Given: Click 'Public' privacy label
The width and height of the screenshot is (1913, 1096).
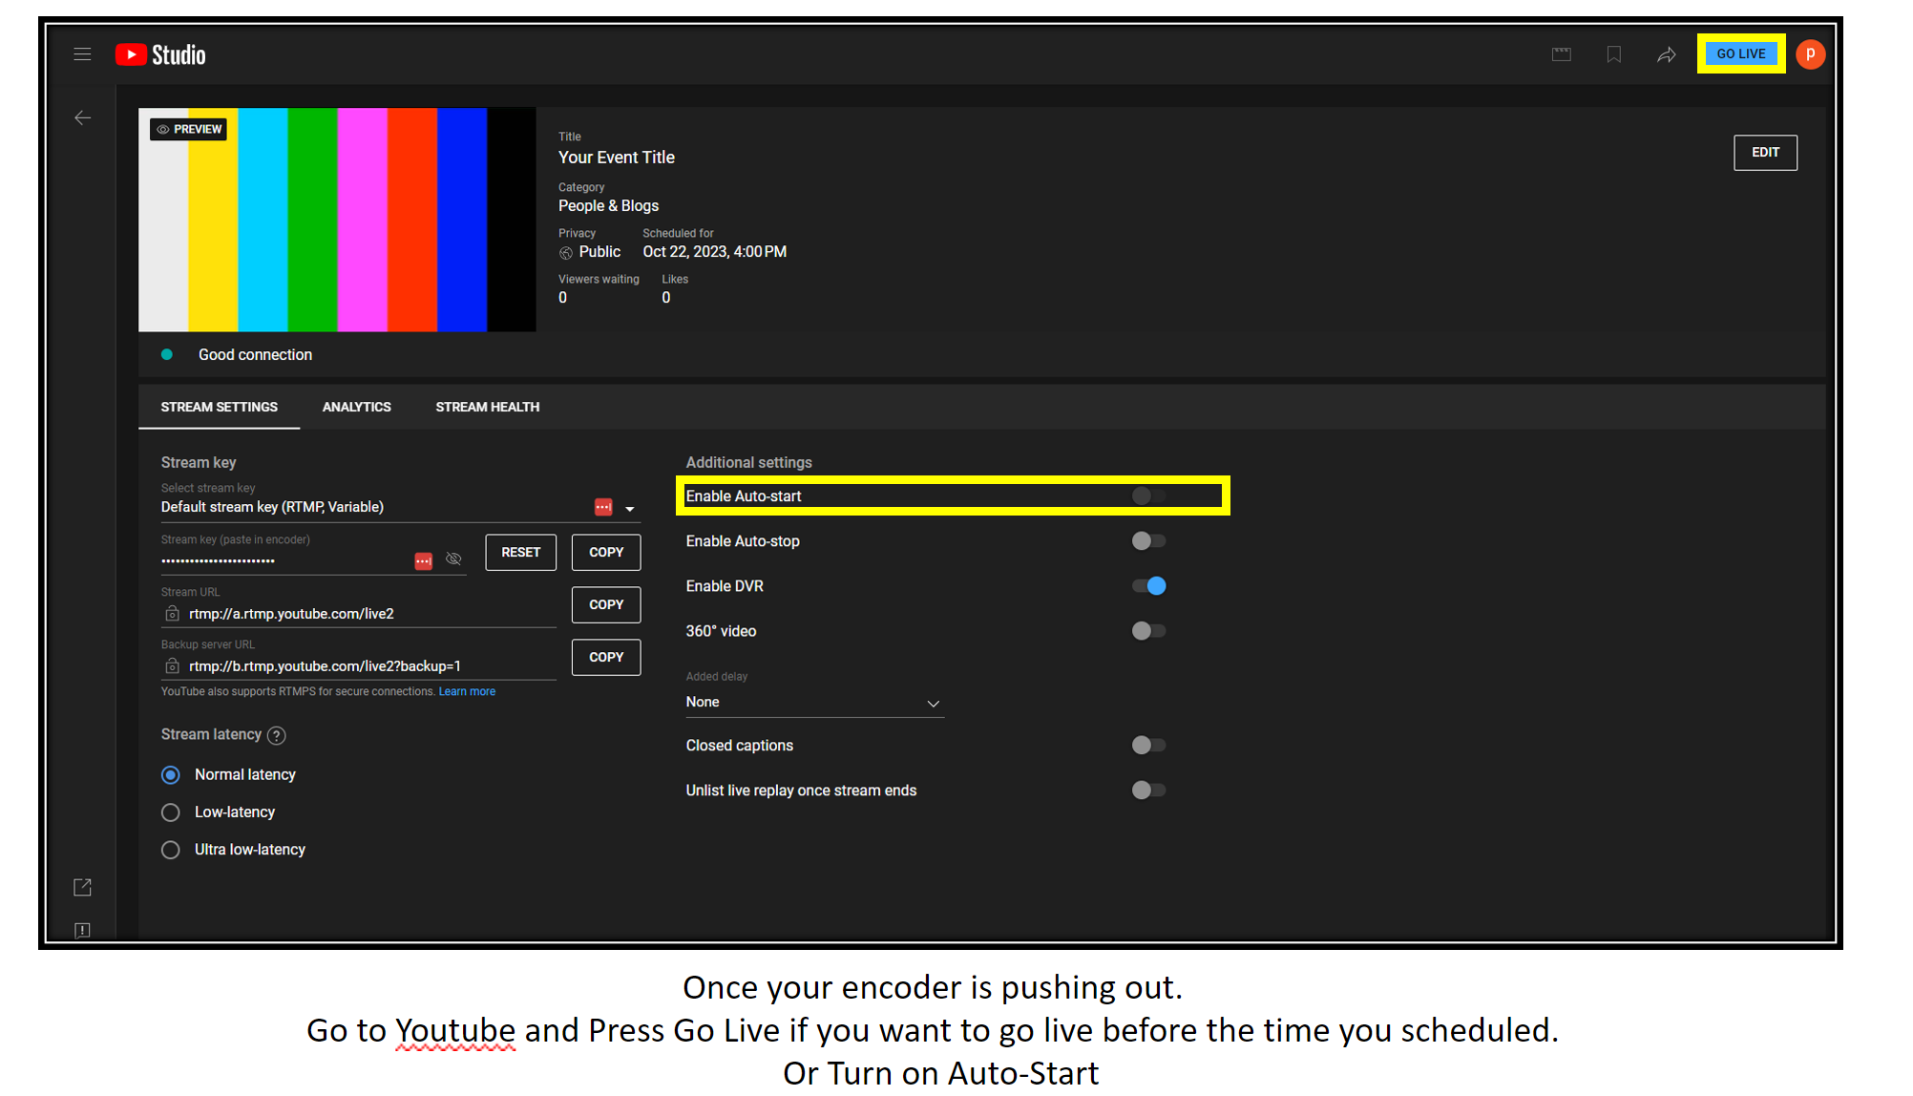Looking at the screenshot, I should (599, 252).
